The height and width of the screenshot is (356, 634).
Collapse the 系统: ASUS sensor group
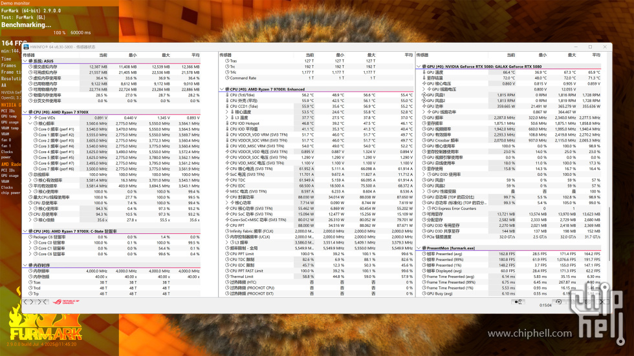25,61
